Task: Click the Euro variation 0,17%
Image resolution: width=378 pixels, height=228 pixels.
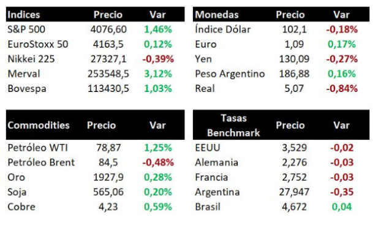Action: click(x=342, y=44)
